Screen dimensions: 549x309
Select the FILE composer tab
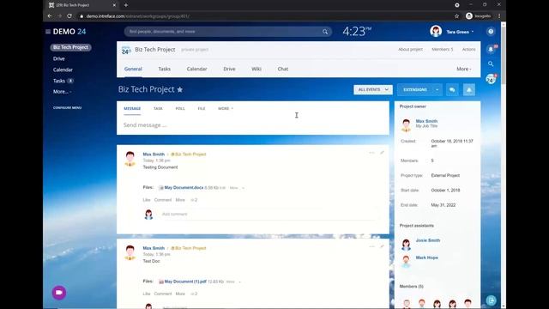[202, 109]
